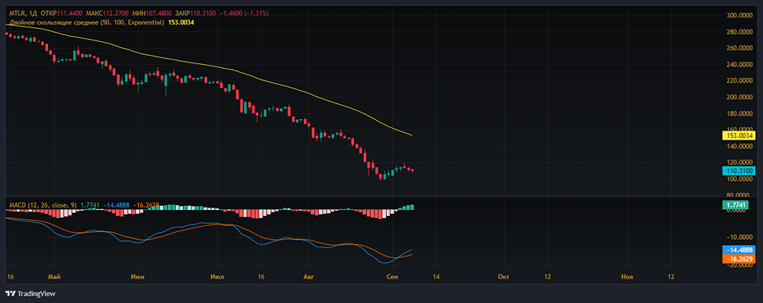Click the Июн label on time axis
Image resolution: width=763 pixels, height=303 pixels.
[x=138, y=277]
